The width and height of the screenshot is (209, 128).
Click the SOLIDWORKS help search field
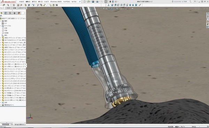(181, 2)
